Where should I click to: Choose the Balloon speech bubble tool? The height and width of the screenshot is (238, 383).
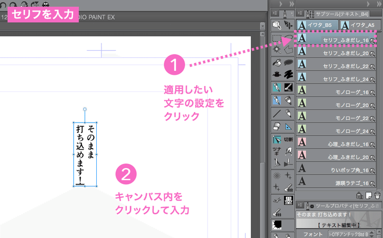click(288, 63)
